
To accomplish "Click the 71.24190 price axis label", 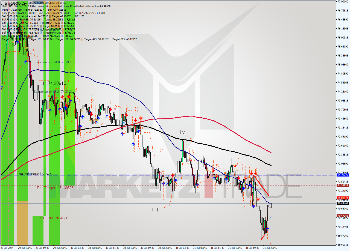I will tap(343, 190).
